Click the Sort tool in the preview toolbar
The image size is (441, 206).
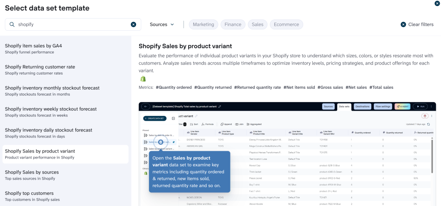(194, 124)
